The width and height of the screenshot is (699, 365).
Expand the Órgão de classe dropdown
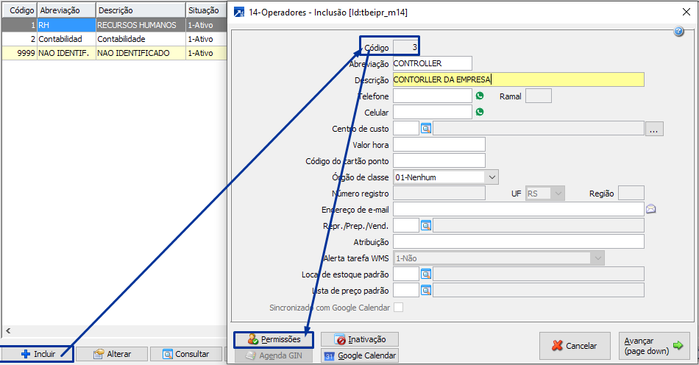(492, 177)
